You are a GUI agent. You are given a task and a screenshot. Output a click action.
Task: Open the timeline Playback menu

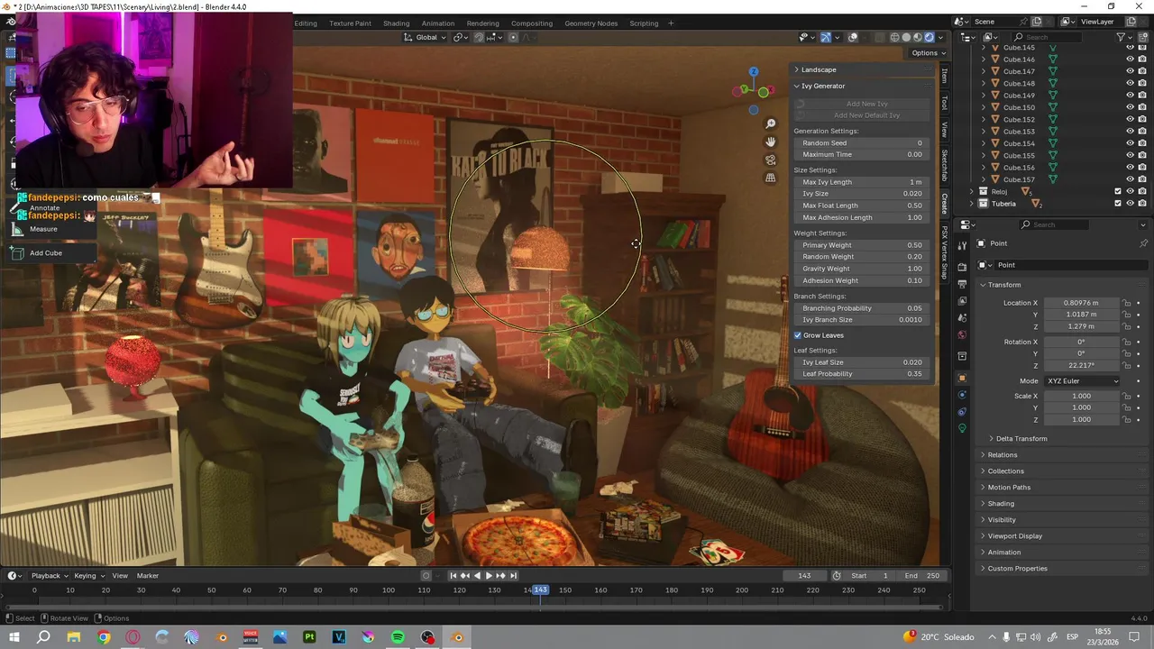click(x=50, y=575)
